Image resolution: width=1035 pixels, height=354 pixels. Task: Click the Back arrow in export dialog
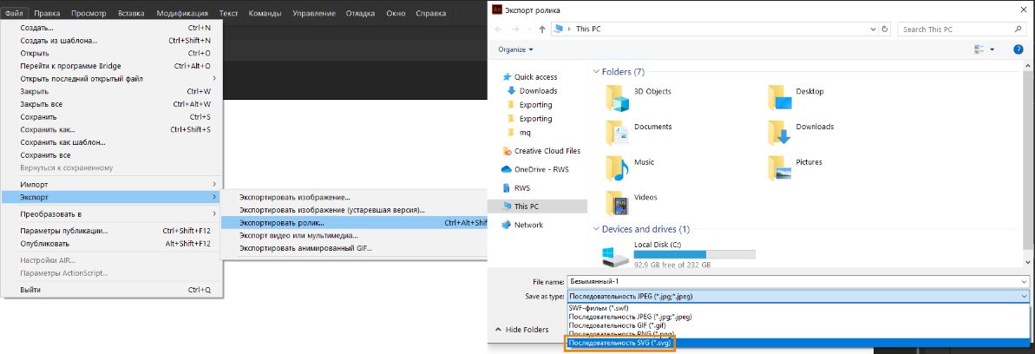pyautogui.click(x=498, y=29)
